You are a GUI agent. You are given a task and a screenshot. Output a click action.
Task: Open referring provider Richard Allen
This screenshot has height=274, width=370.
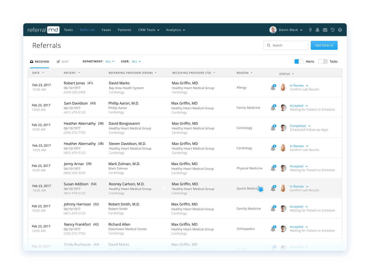click(x=119, y=224)
